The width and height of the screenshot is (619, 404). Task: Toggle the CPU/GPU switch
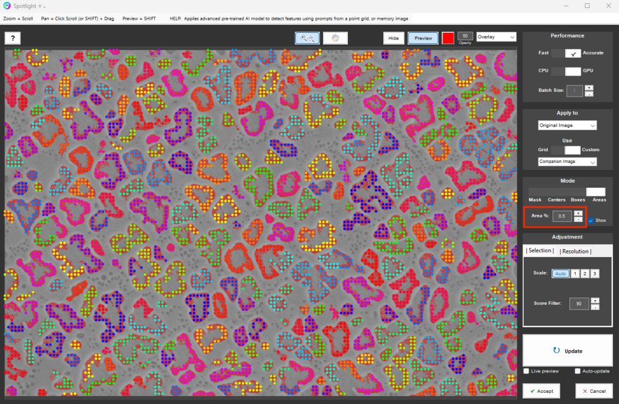pyautogui.click(x=566, y=71)
